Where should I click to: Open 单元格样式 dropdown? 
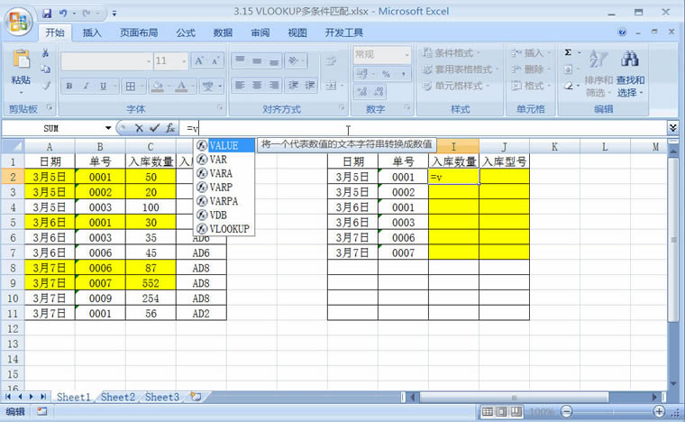point(456,86)
